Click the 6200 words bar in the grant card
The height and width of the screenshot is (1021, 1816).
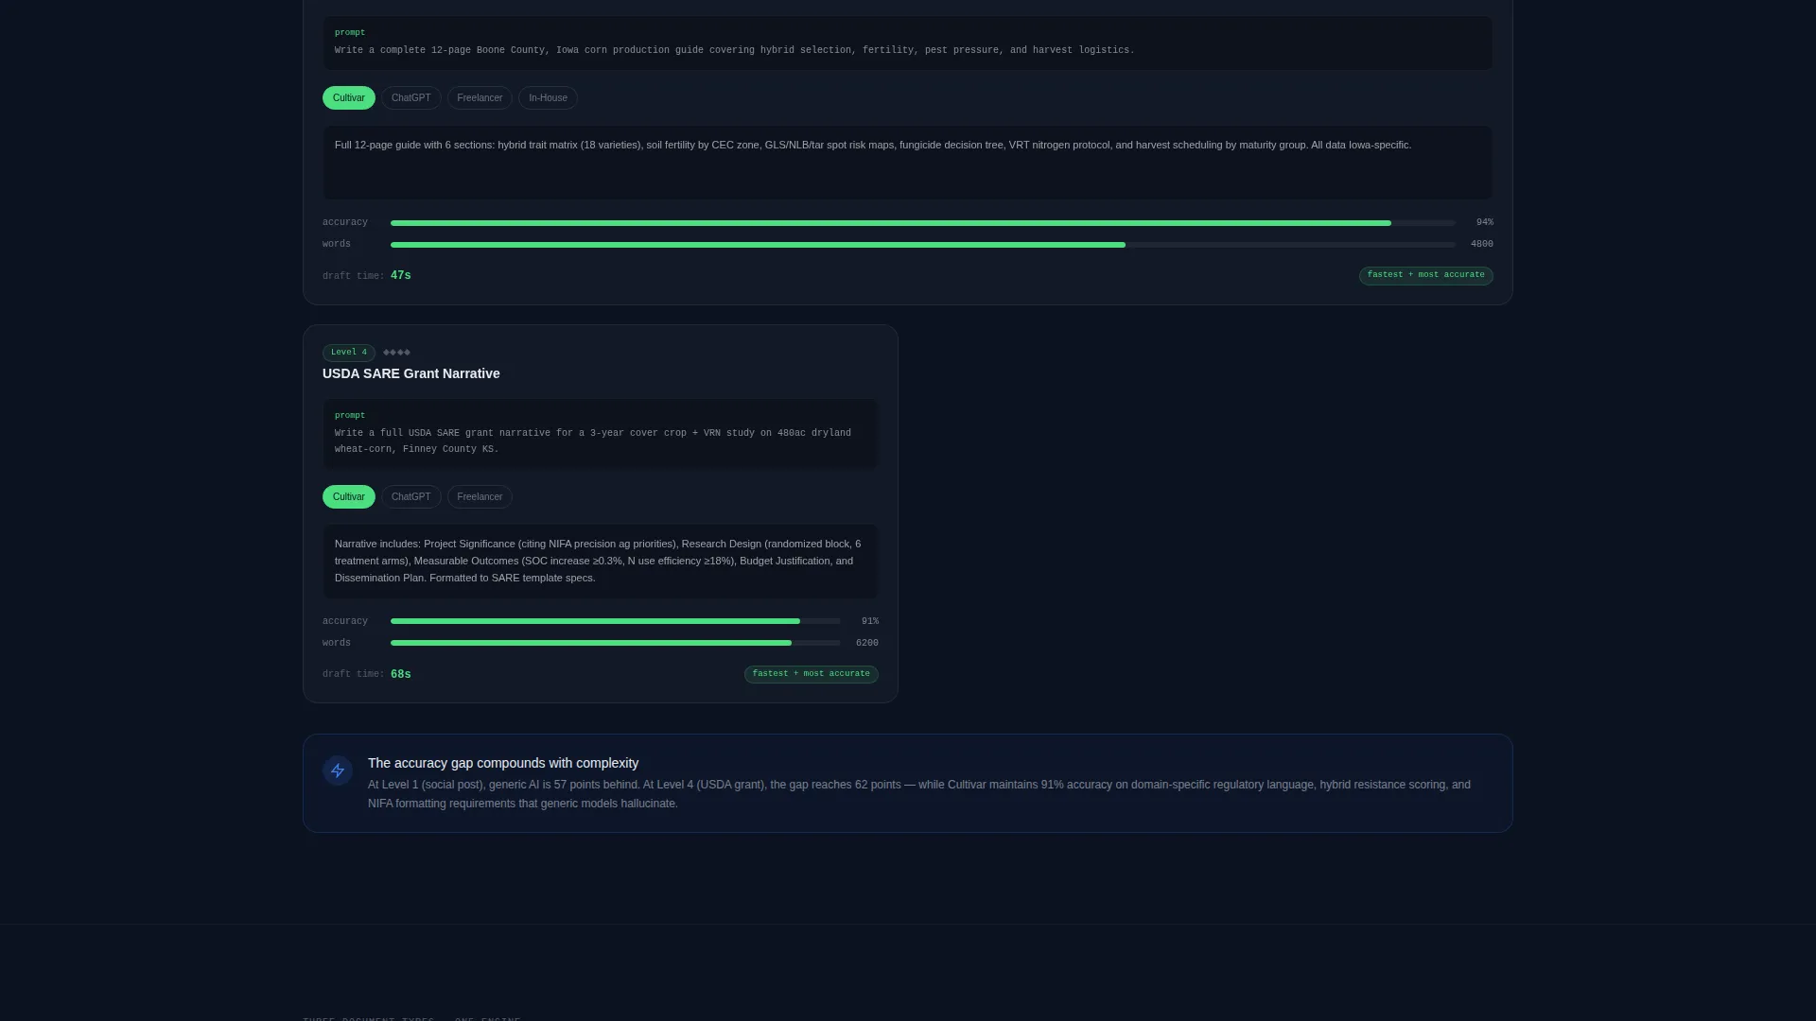[x=615, y=643]
